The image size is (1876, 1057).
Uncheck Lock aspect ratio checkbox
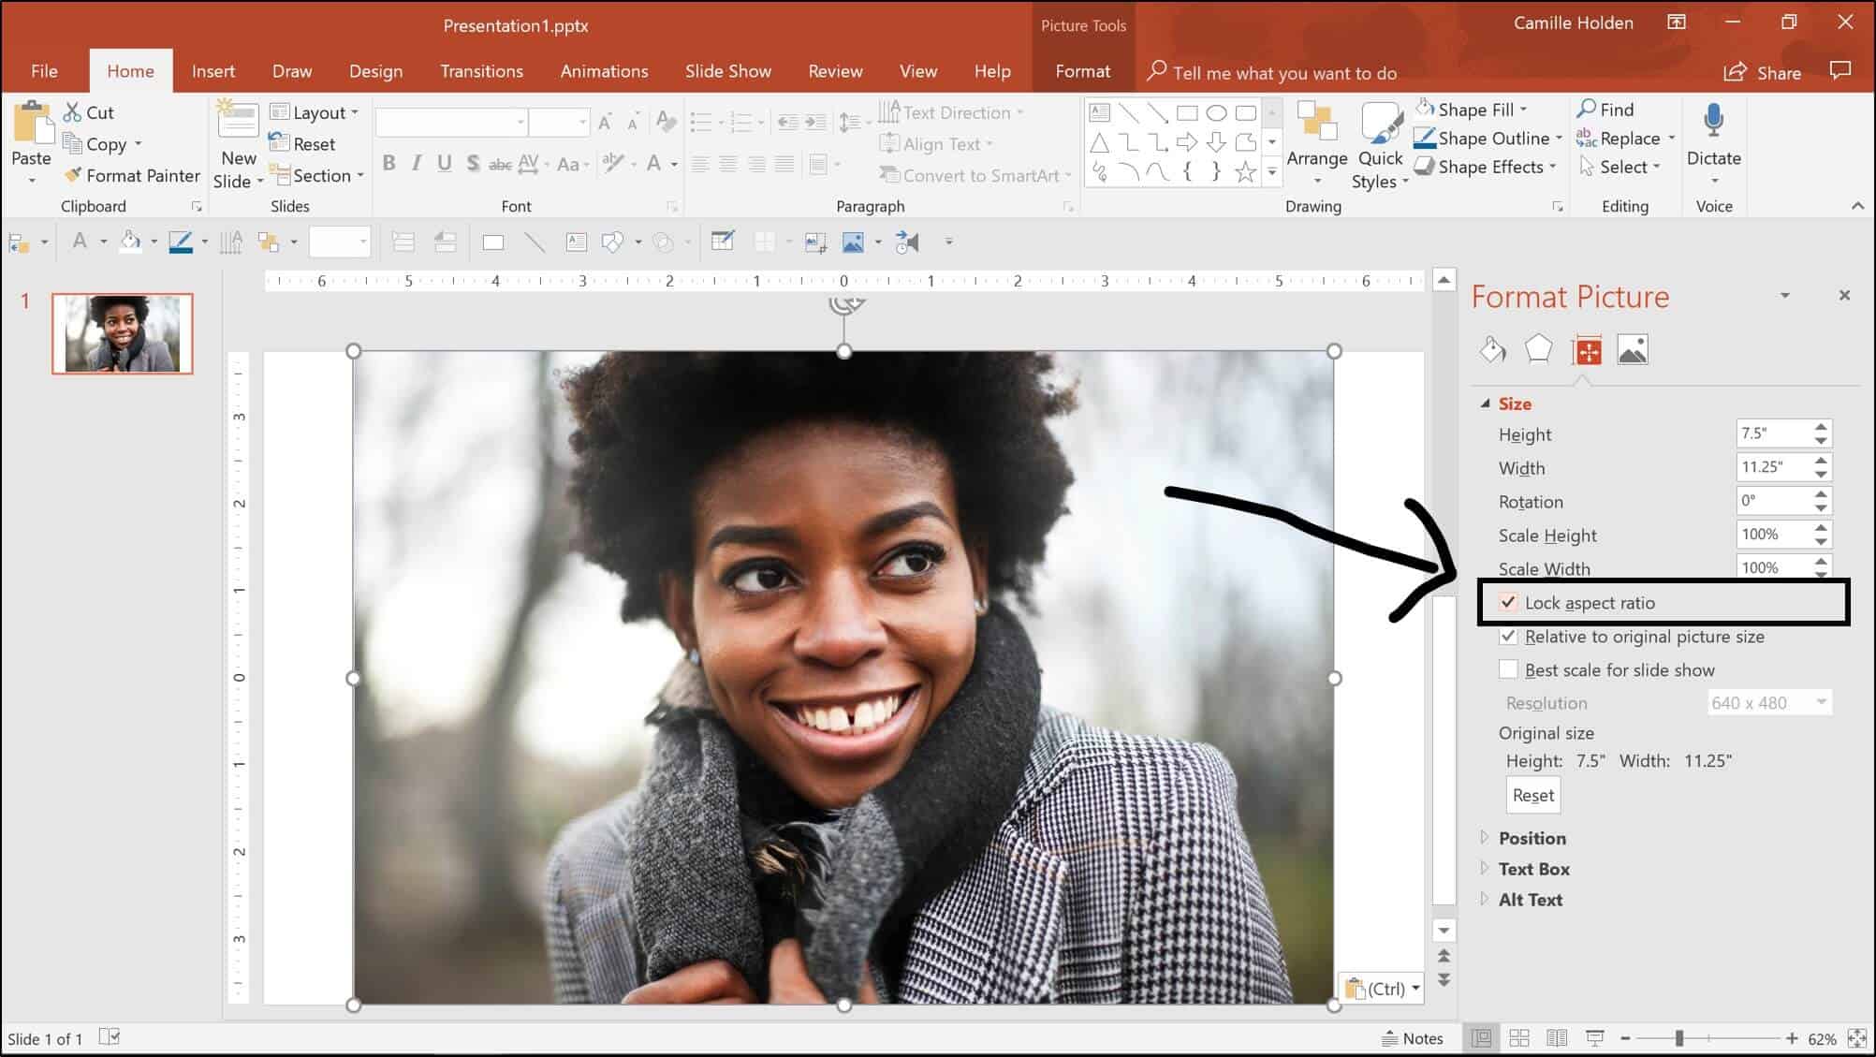pyautogui.click(x=1508, y=602)
